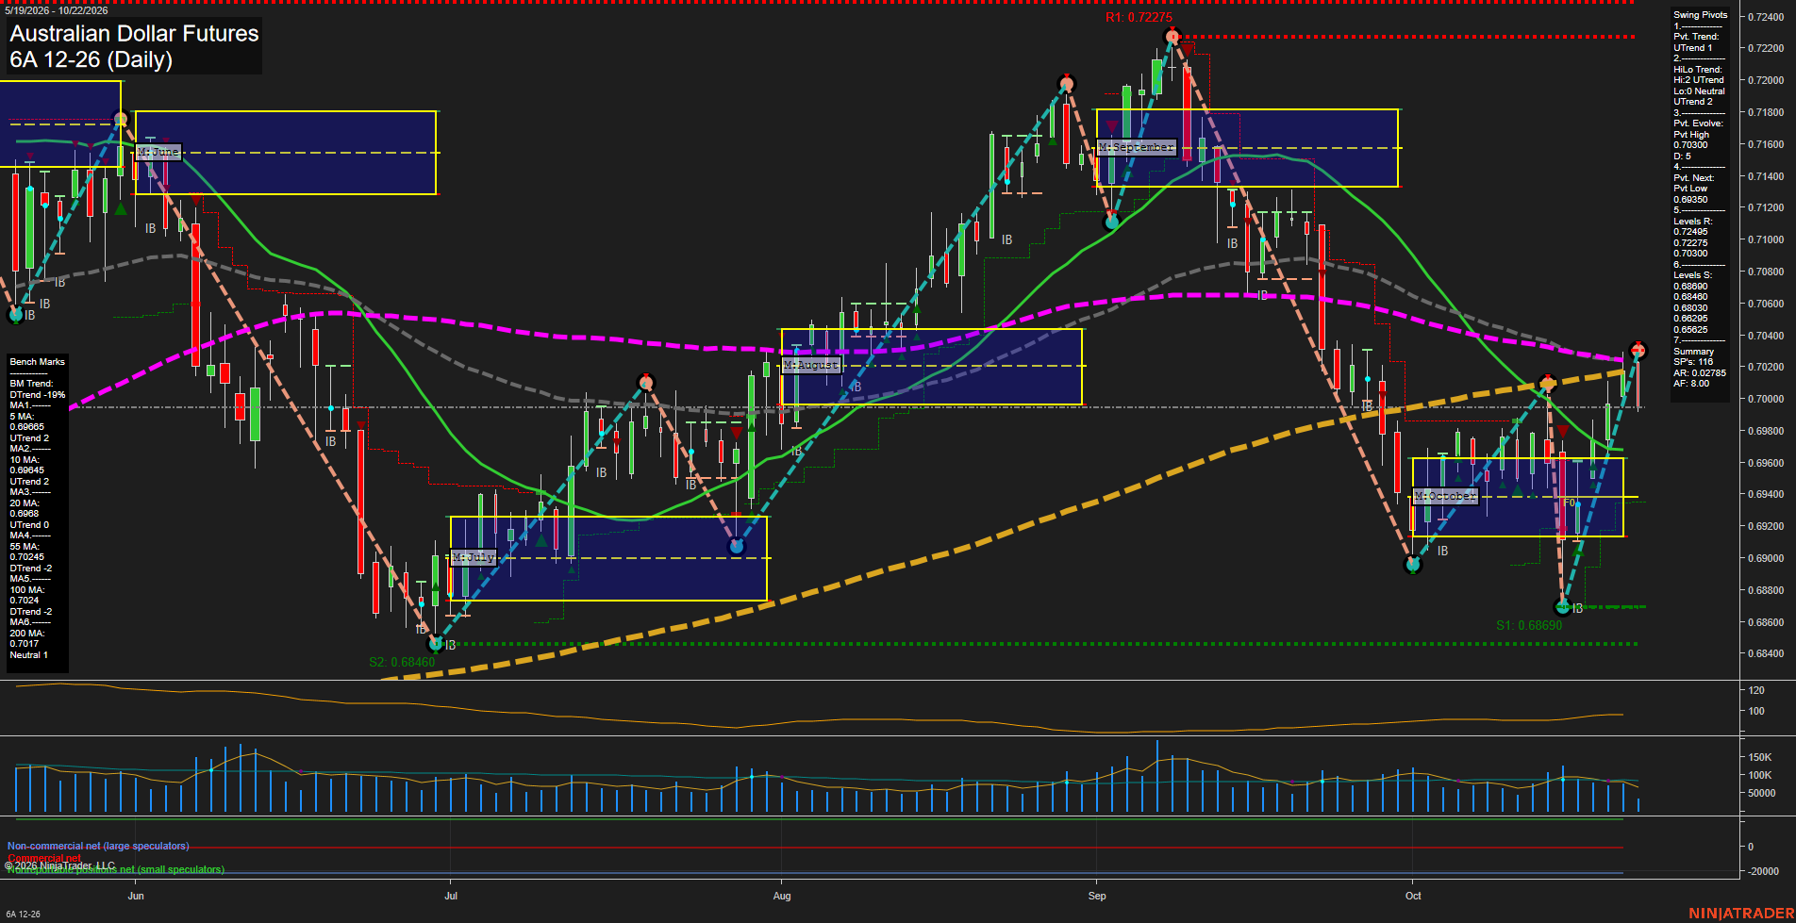This screenshot has width=1796, height=923.
Task: Click the 'AF: 8.00' summary value
Action: coord(1692,384)
